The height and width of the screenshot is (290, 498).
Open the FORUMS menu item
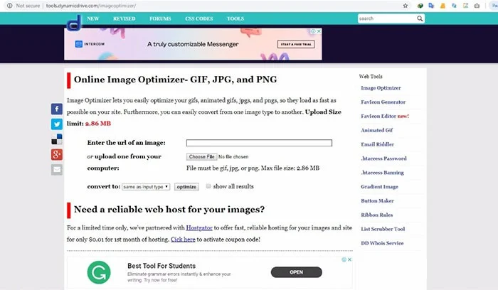pos(160,18)
